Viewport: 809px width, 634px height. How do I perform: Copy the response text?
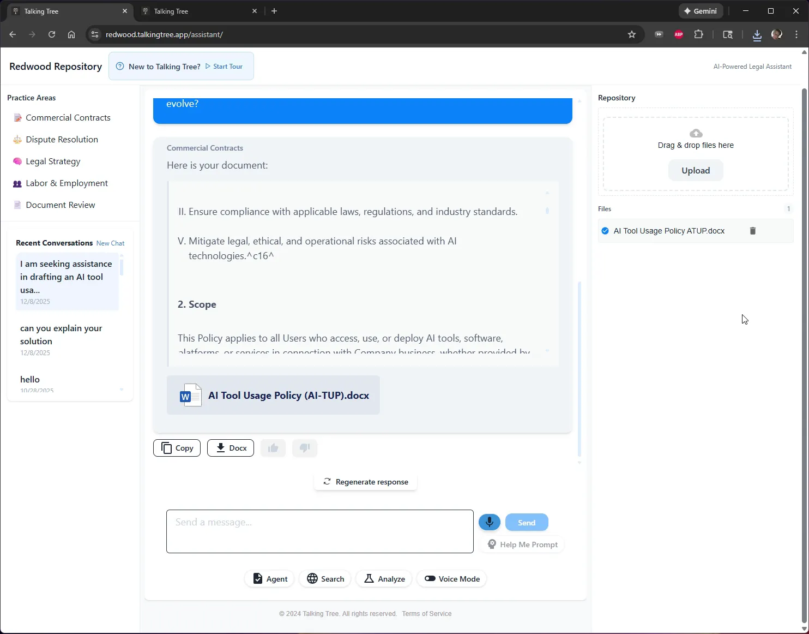[x=177, y=448]
